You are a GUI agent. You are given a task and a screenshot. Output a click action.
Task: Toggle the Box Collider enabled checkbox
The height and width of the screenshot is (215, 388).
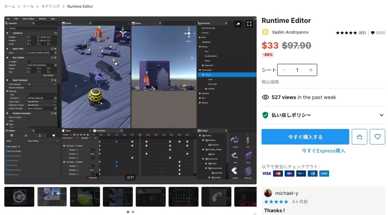pos(10,57)
